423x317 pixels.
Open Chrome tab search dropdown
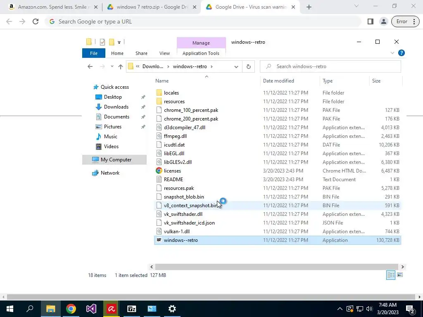356,6
